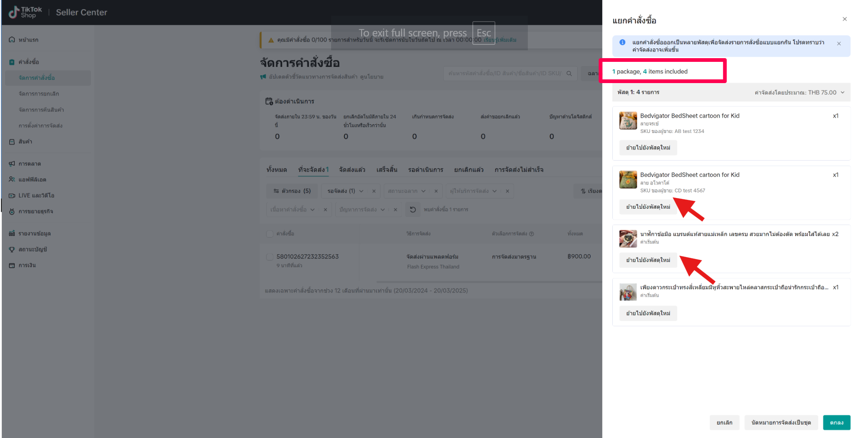Open จัดการการยกเลิก in the sidebar
852x438 pixels.
39,94
